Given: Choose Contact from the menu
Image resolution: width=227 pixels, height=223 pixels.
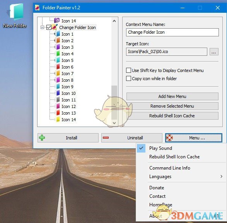Looking at the screenshot, I should (157, 196).
